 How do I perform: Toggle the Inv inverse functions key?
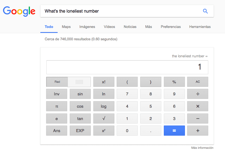[x=57, y=94]
